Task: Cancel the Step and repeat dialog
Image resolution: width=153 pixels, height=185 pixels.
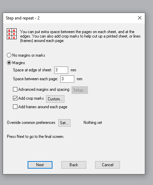Action: [x=108, y=165]
